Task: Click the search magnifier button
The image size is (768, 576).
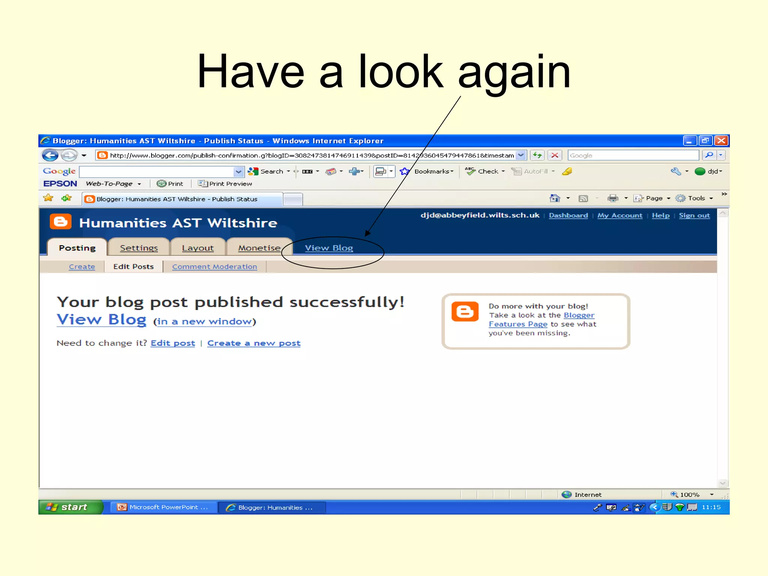Action: [709, 155]
